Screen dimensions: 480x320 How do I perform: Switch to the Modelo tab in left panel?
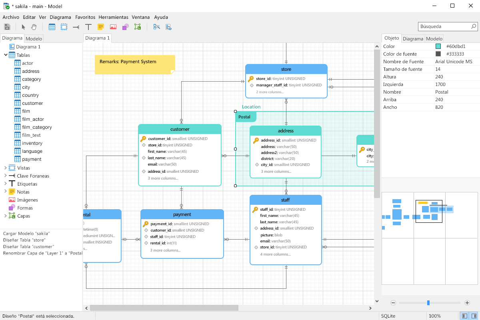(x=34, y=39)
